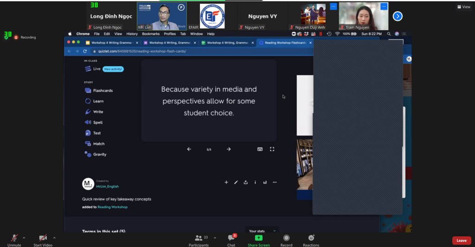475x247 pixels.
Task: Open MrLim_English profile link
Action: pos(107,186)
